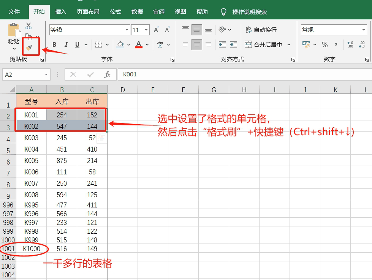This screenshot has height=280, width=372.
Task: Open the Merge & Center (合并后居中) dropdown
Action: 289,44
